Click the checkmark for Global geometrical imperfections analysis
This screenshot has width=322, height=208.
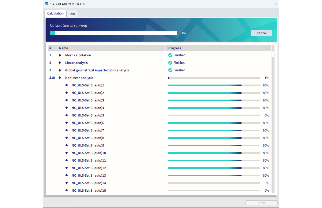[x=170, y=70]
